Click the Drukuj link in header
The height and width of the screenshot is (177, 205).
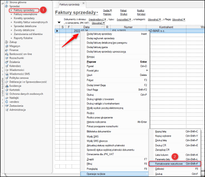tap(124, 14)
